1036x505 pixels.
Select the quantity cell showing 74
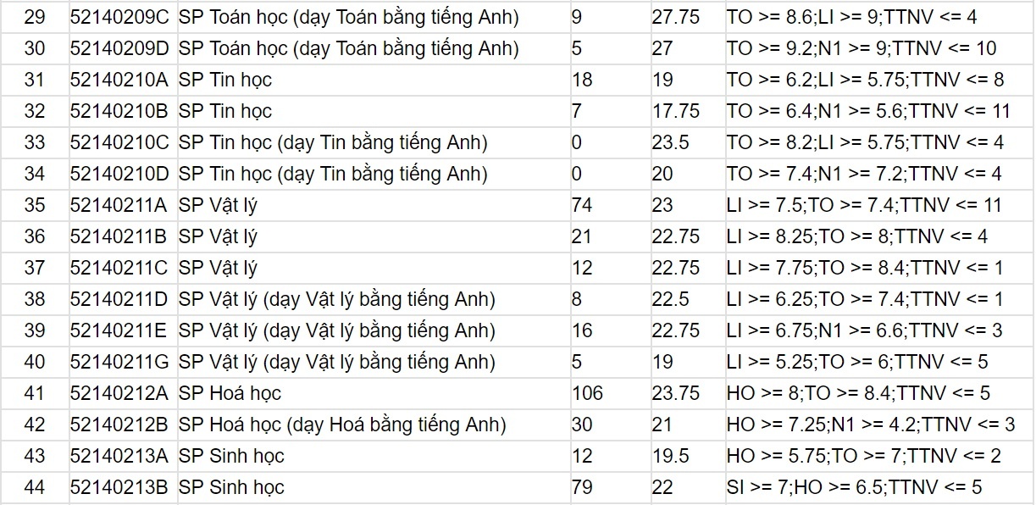pyautogui.click(x=608, y=205)
